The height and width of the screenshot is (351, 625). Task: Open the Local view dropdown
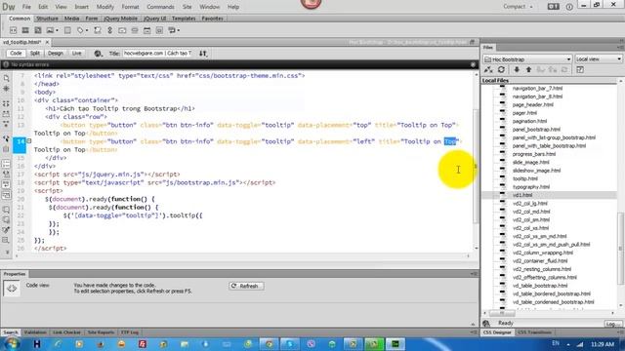pyautogui.click(x=599, y=58)
